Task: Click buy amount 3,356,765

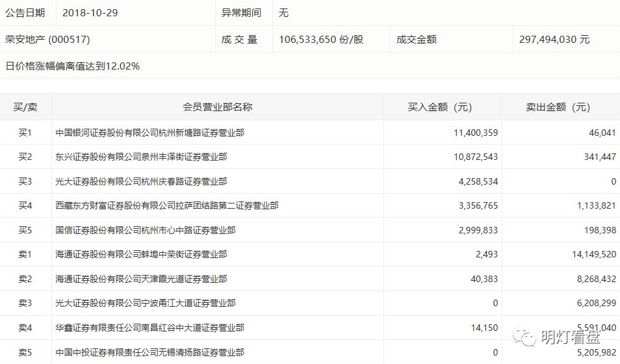Action: point(478,205)
